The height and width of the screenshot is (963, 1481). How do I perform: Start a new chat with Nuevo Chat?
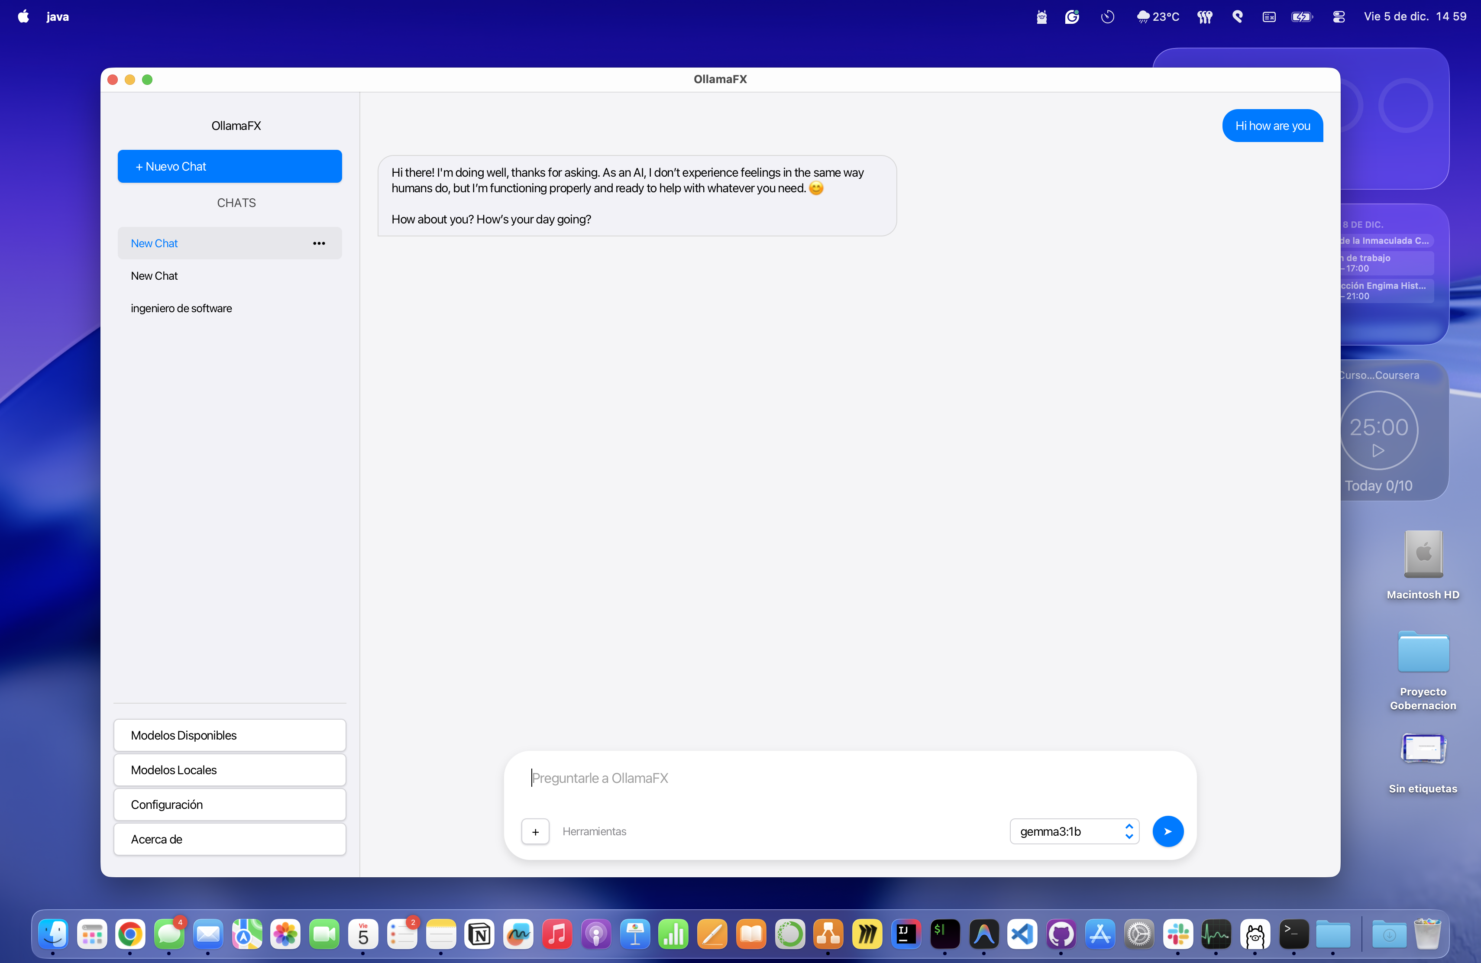[230, 166]
